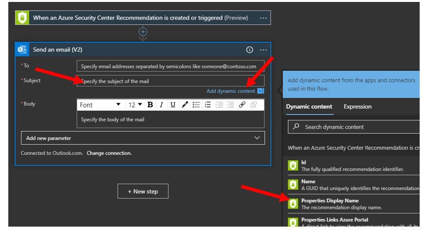Open Send an email ellipsis menu

pyautogui.click(x=264, y=50)
